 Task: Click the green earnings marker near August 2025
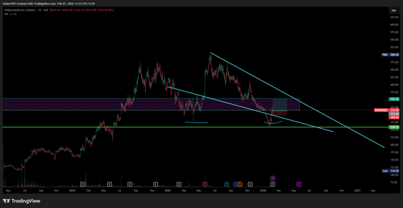coord(226,184)
